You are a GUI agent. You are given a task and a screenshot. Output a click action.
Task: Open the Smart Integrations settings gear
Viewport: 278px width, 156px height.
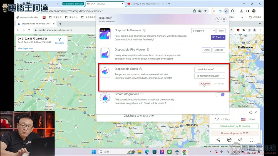click(x=142, y=94)
